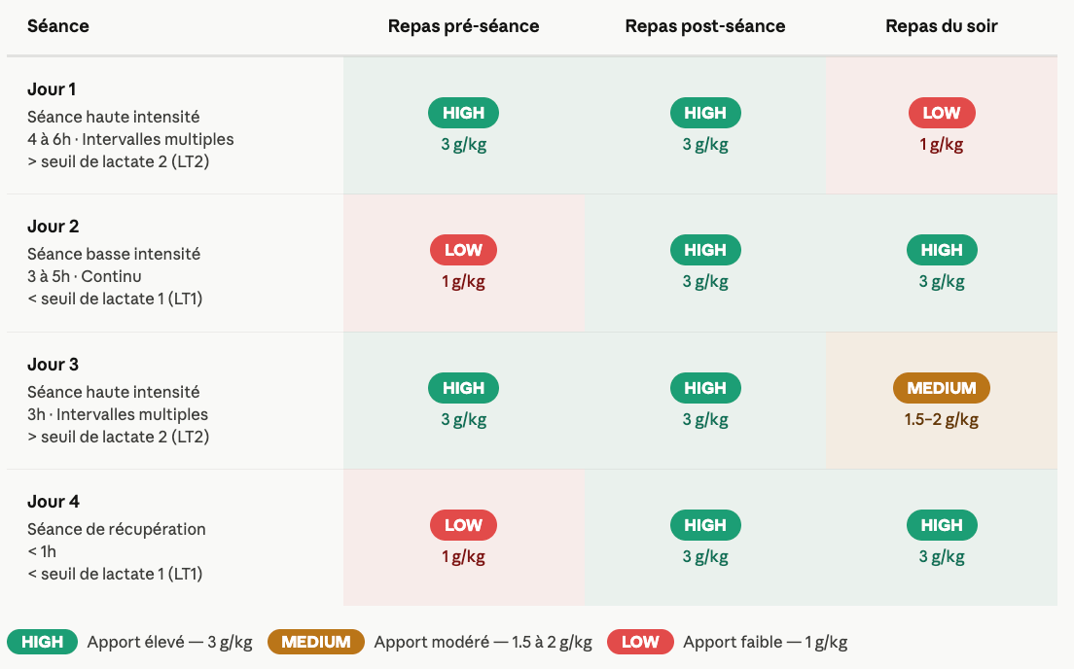Select the Jour 4 row title
The image size is (1074, 669).
click(x=54, y=501)
